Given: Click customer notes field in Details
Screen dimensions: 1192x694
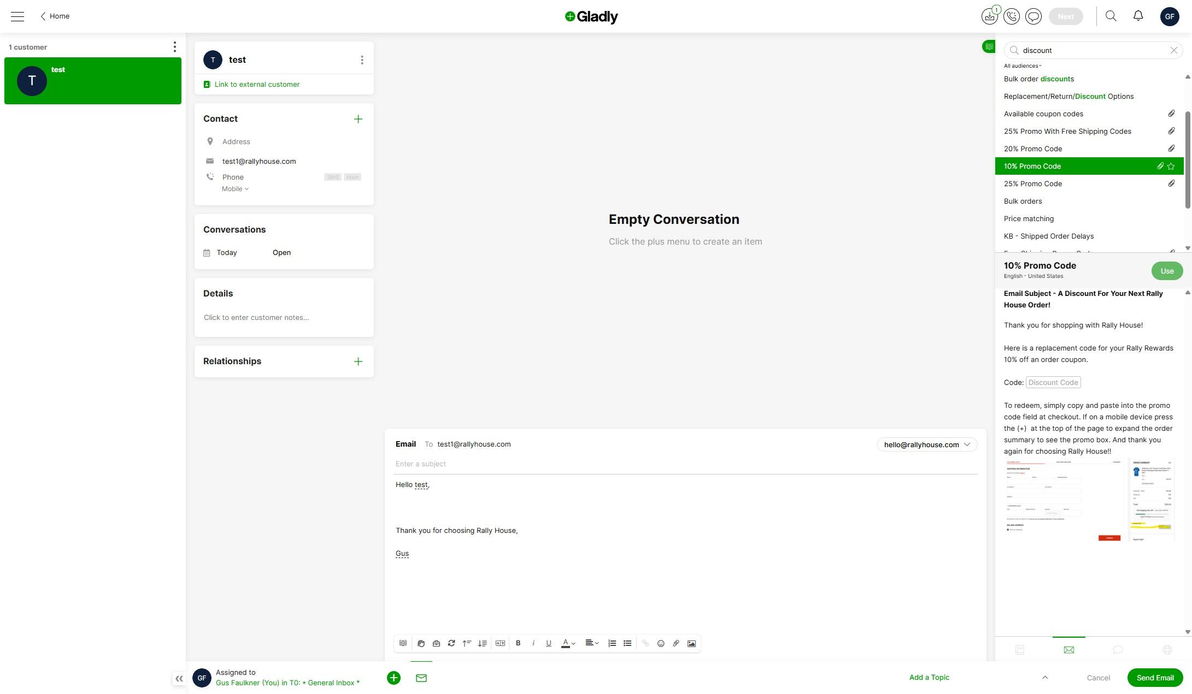Looking at the screenshot, I should pos(284,317).
